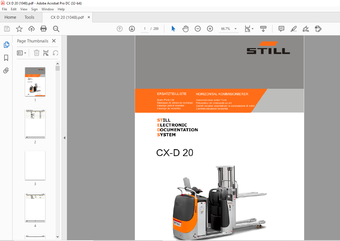The height and width of the screenshot is (241, 340).
Task: Select page 3 thumbnail
Action: tap(35, 166)
